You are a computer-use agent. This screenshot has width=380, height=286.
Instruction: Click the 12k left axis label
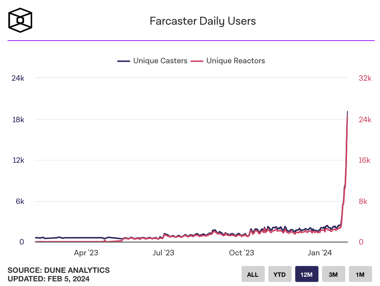pos(18,160)
